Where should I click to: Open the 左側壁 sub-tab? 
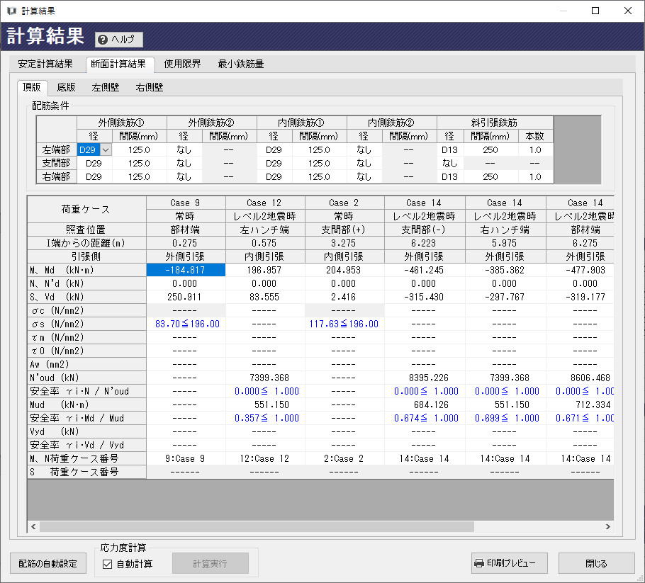[x=106, y=87]
